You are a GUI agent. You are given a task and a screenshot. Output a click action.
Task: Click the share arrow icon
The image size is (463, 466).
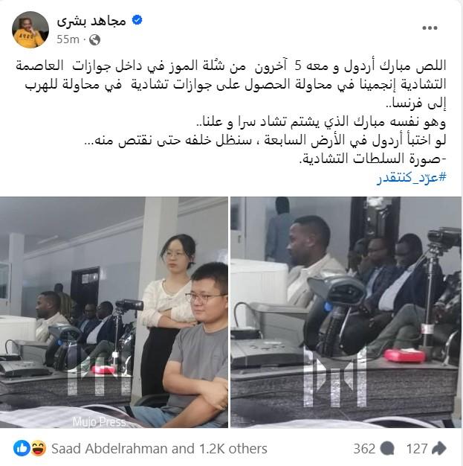[x=438, y=448]
